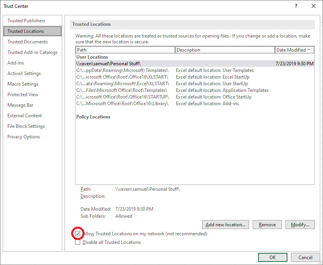Viewport: 323px width, 265px height.
Task: Open Macro Settings page
Action: [23, 84]
